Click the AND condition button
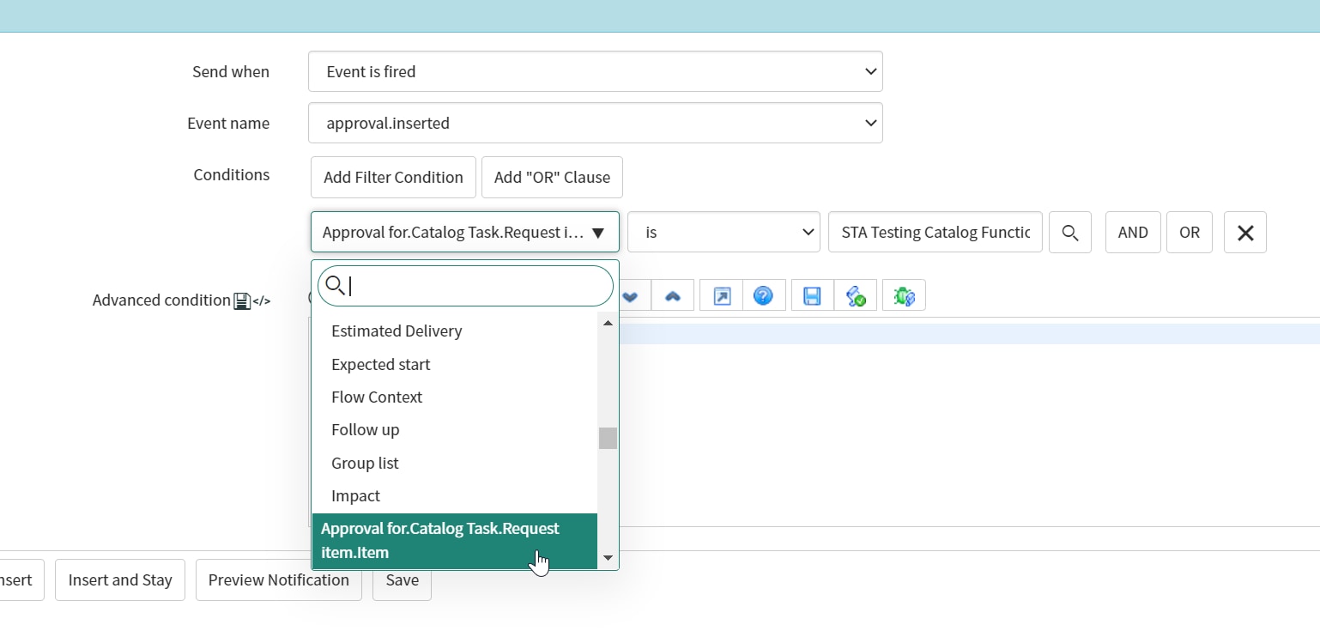The image size is (1320, 637). pos(1133,233)
